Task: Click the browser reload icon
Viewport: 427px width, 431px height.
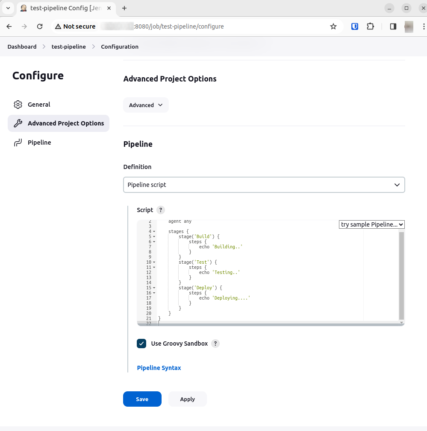Action: coord(40,26)
